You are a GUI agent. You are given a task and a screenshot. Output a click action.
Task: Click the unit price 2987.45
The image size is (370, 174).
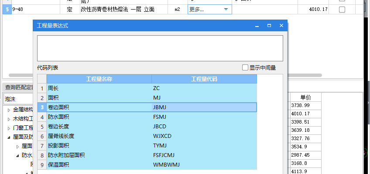[306, 155]
